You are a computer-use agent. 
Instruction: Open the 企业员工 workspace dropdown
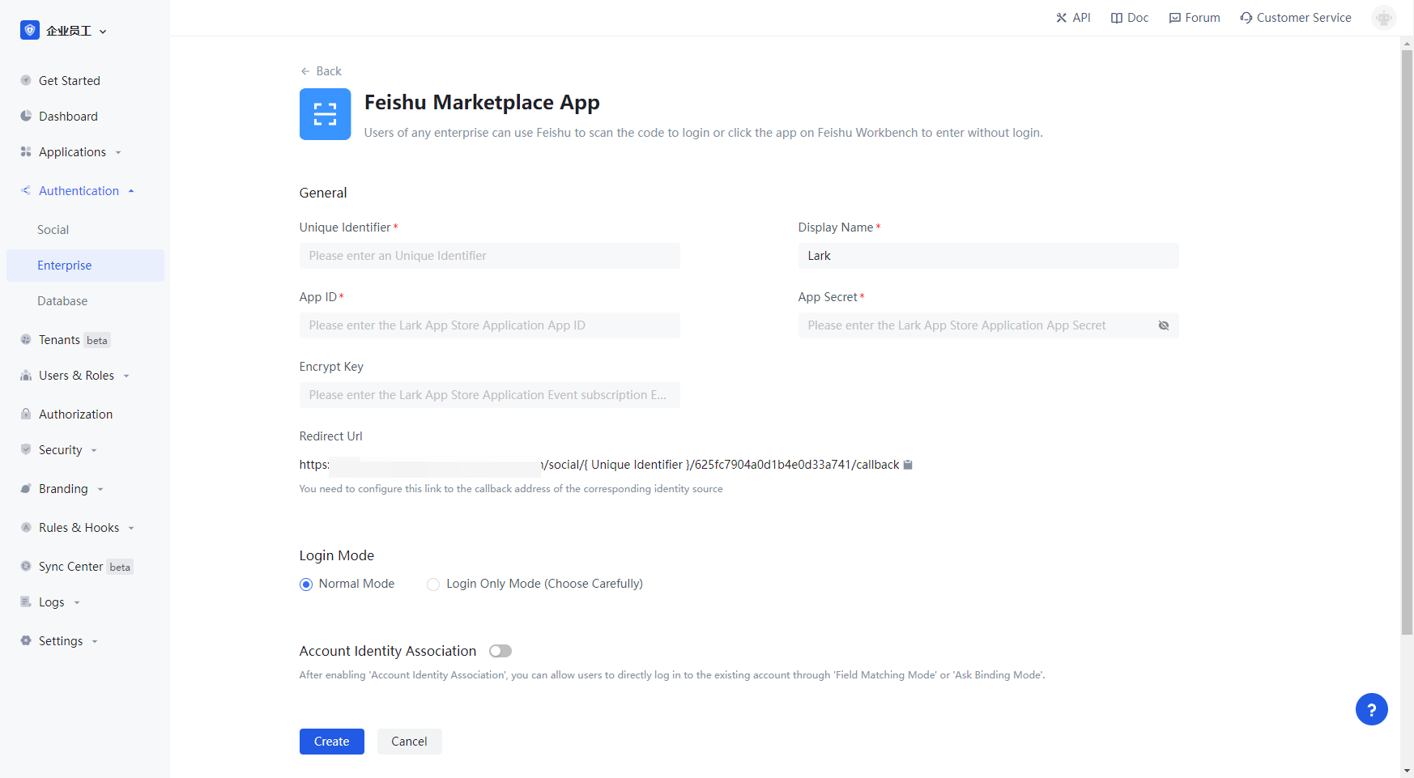point(65,30)
